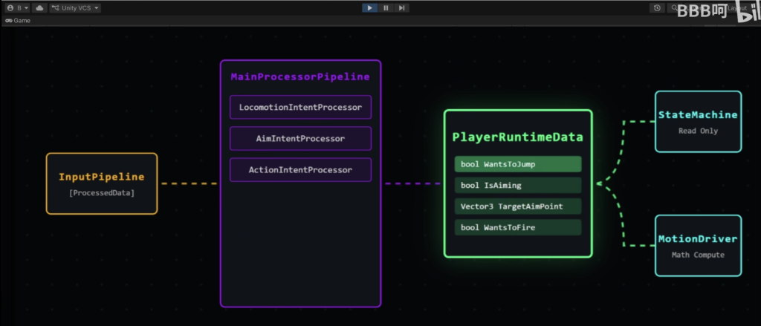Select the InputPipeline node
The image size is (761, 326).
102,183
